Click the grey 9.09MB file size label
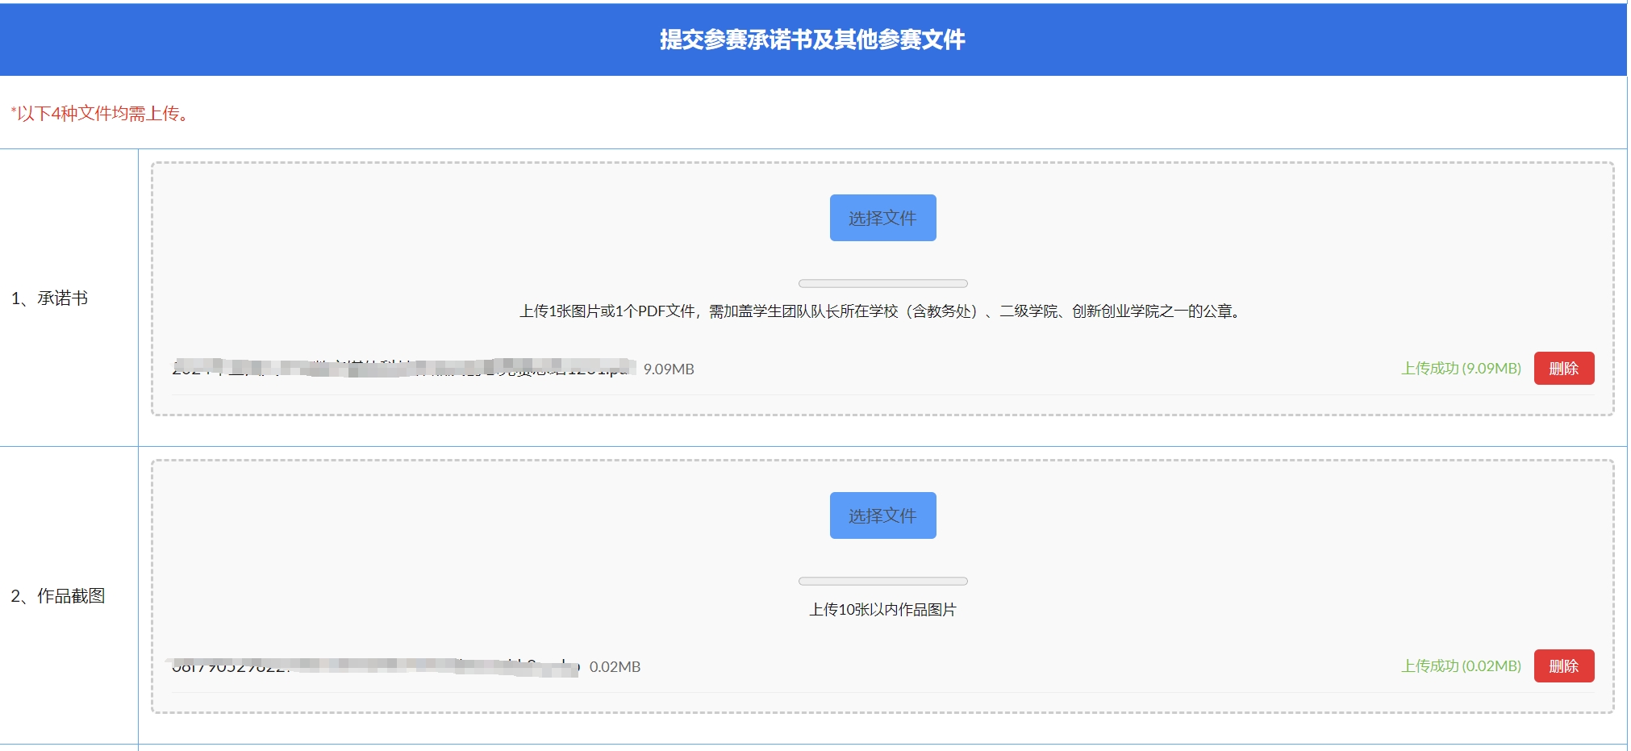Image resolution: width=1631 pixels, height=751 pixels. (x=669, y=369)
